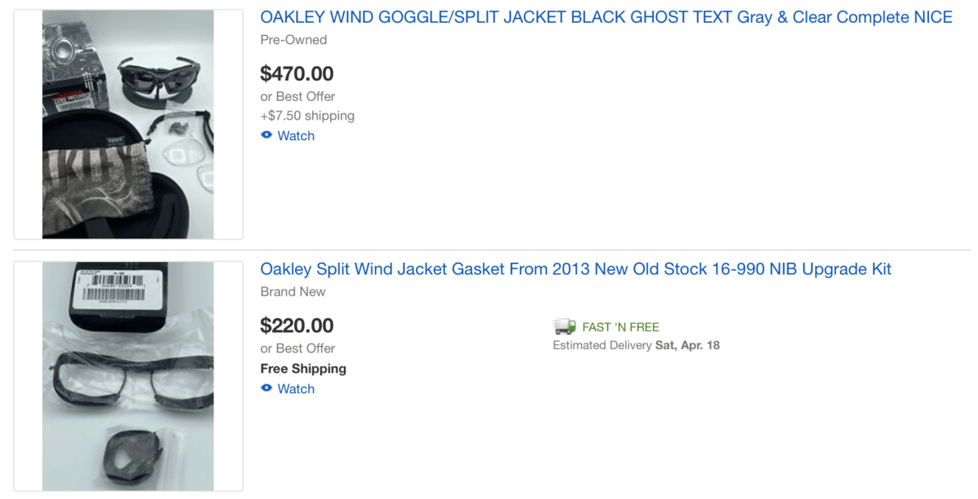Click the Estimated Delivery Sat, Apr. 18 text
Screen dimensions: 978x499
636,345
